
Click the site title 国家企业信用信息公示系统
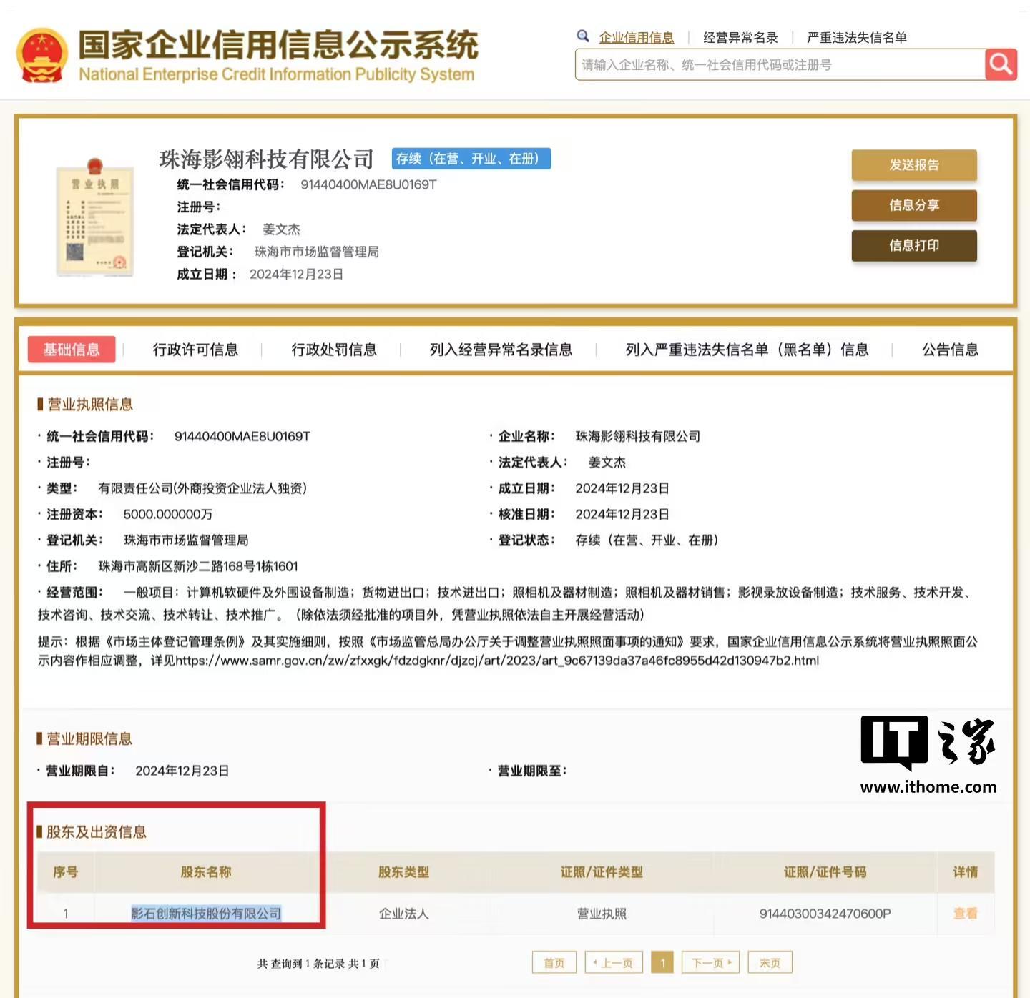pyautogui.click(x=278, y=44)
